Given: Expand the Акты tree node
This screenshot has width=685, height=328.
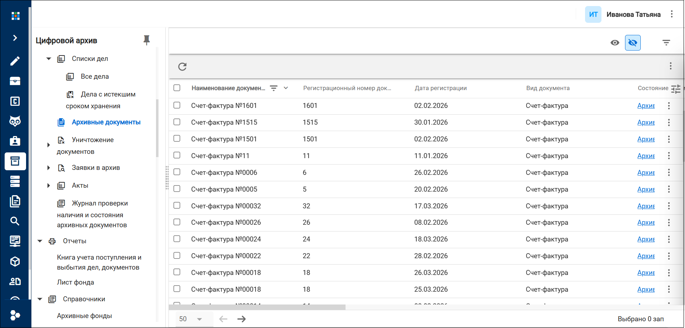Looking at the screenshot, I should [x=49, y=186].
